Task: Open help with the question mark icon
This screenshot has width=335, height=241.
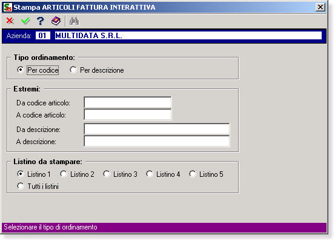Action: (41, 21)
